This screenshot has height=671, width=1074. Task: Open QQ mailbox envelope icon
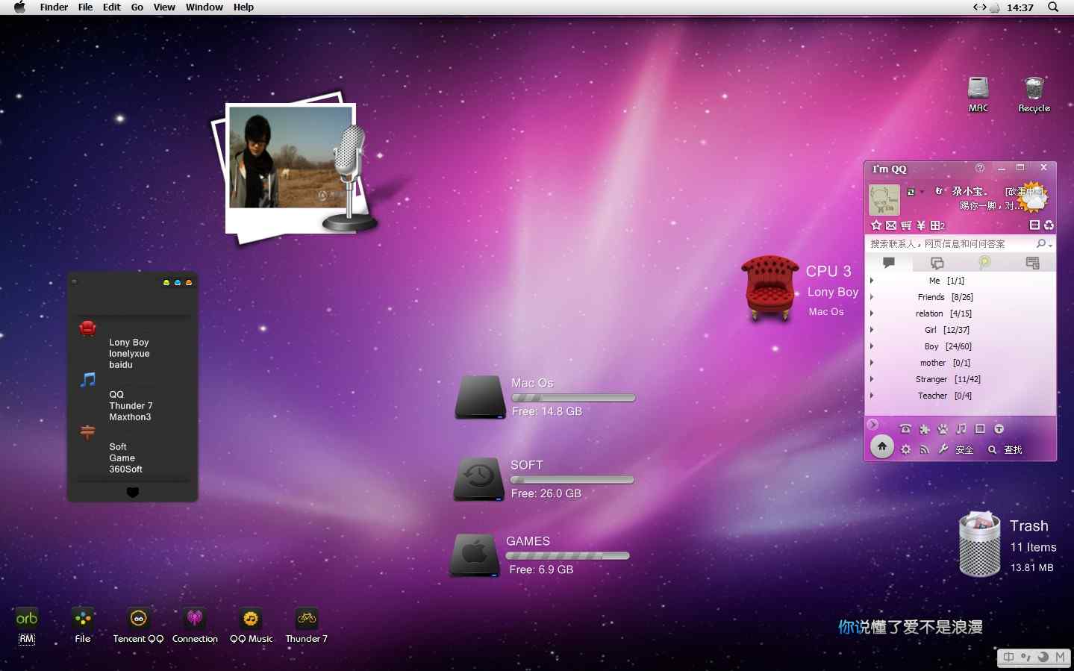[x=891, y=225]
